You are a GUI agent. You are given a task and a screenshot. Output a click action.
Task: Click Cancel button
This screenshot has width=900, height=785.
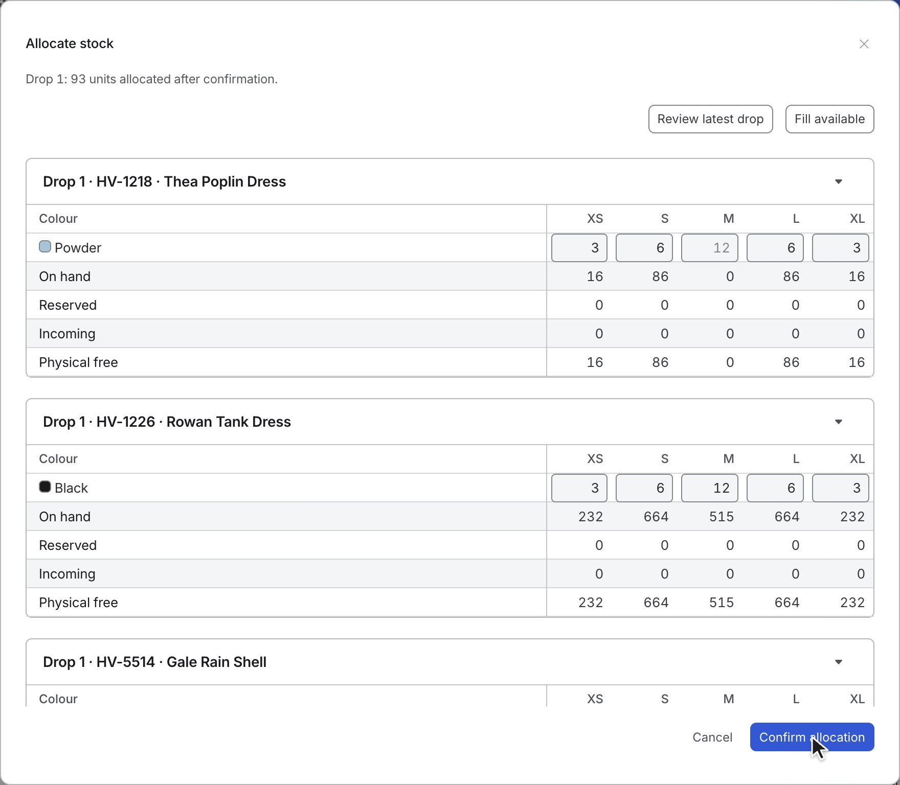click(x=712, y=737)
